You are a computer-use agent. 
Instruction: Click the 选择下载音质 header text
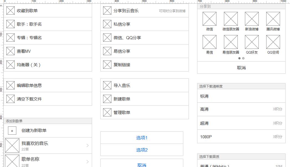coord(209,157)
